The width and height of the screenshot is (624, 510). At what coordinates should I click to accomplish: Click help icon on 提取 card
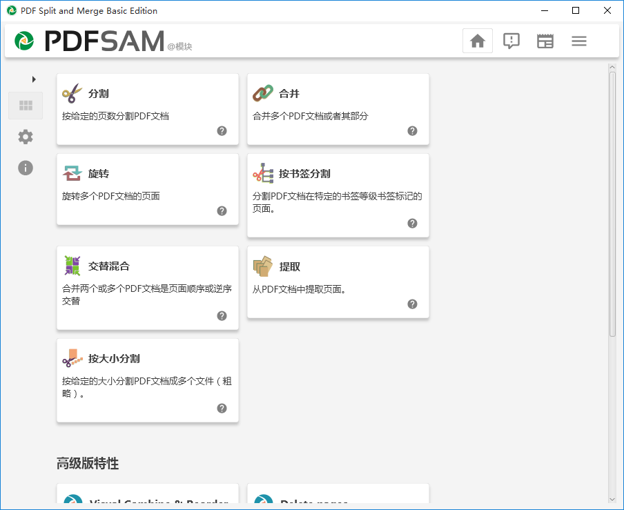[x=412, y=304]
